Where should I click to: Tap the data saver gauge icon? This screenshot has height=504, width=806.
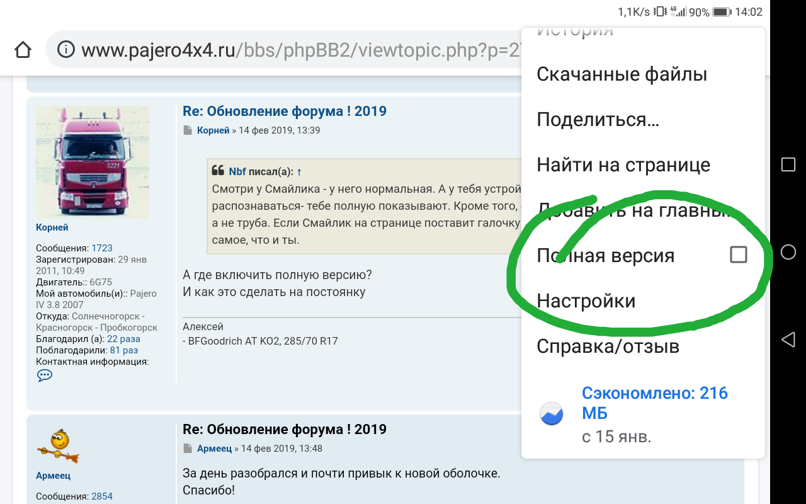[x=552, y=414]
